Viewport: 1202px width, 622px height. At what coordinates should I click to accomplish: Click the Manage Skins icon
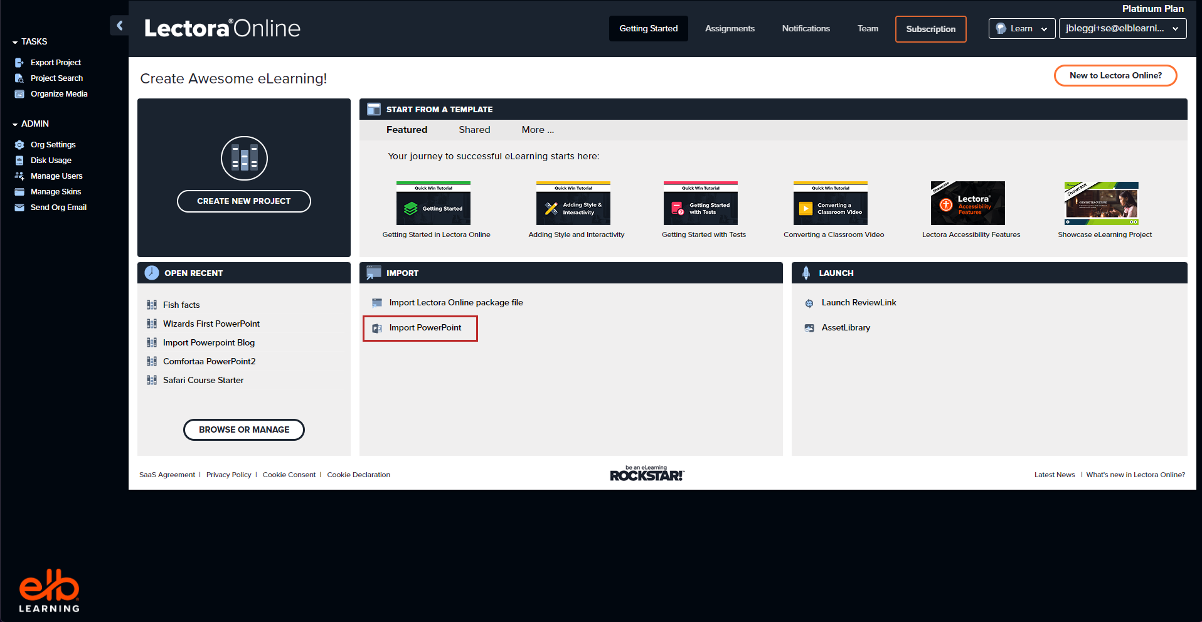pos(19,192)
